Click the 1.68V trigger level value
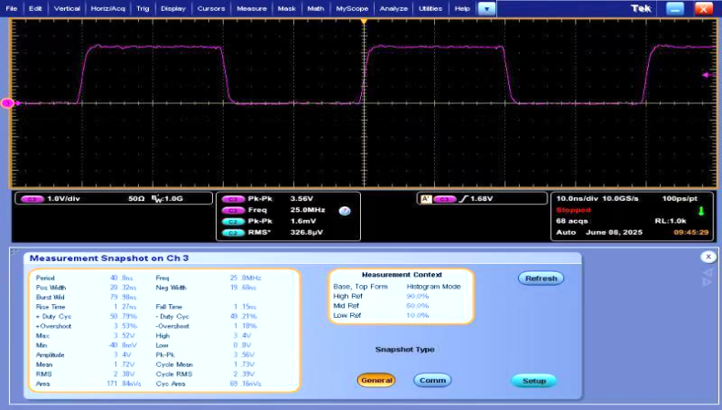The height and width of the screenshot is (410, 722). pos(481,199)
